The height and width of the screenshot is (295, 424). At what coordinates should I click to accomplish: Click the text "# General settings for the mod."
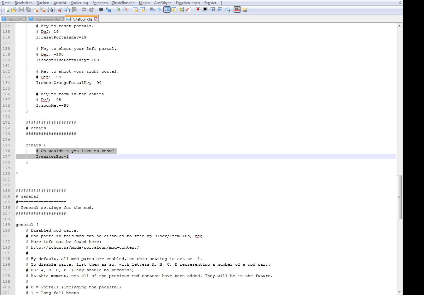coord(55,208)
